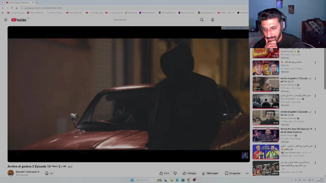The height and width of the screenshot is (183, 326).
Task: Go to YouTube home via the logo
Action: (x=19, y=20)
